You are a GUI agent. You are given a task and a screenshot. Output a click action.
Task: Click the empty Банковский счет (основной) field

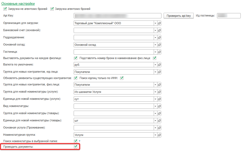[x=114, y=30]
